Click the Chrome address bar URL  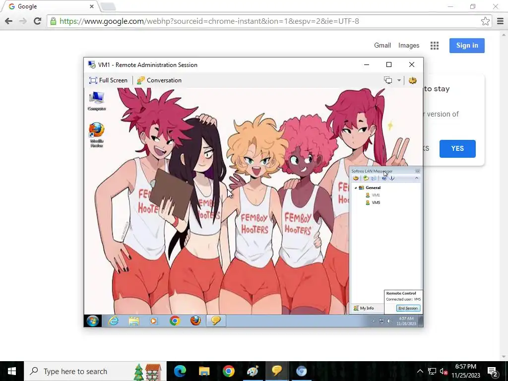[209, 21]
